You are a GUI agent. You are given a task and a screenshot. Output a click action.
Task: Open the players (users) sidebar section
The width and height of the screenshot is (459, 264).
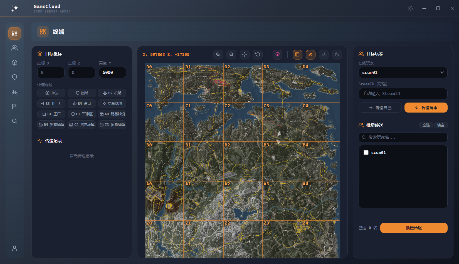point(14,48)
